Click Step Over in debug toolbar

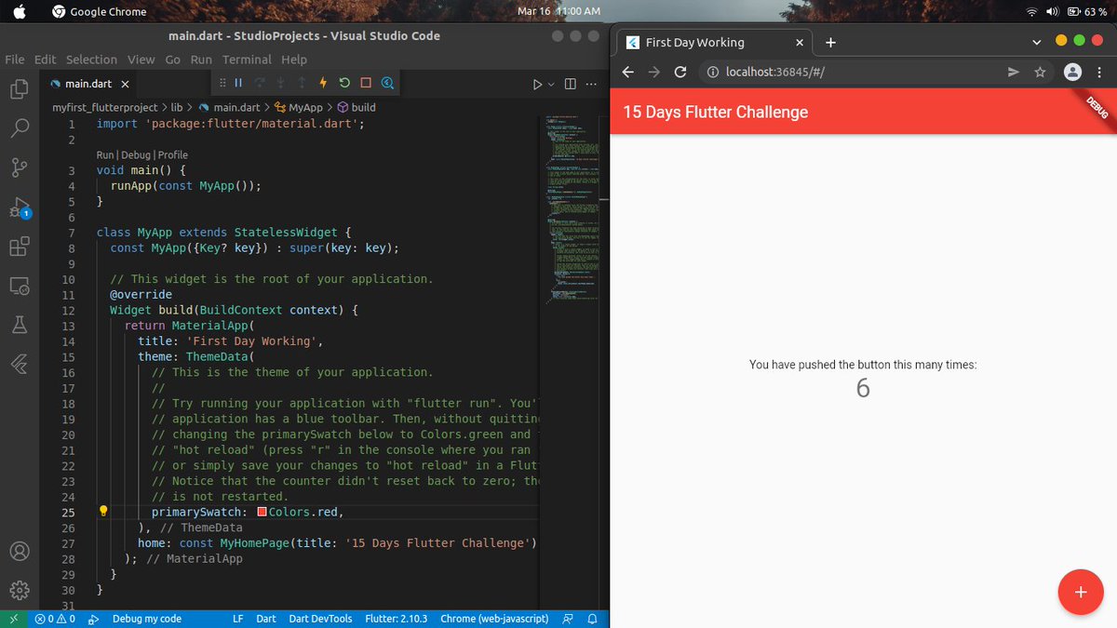260,83
